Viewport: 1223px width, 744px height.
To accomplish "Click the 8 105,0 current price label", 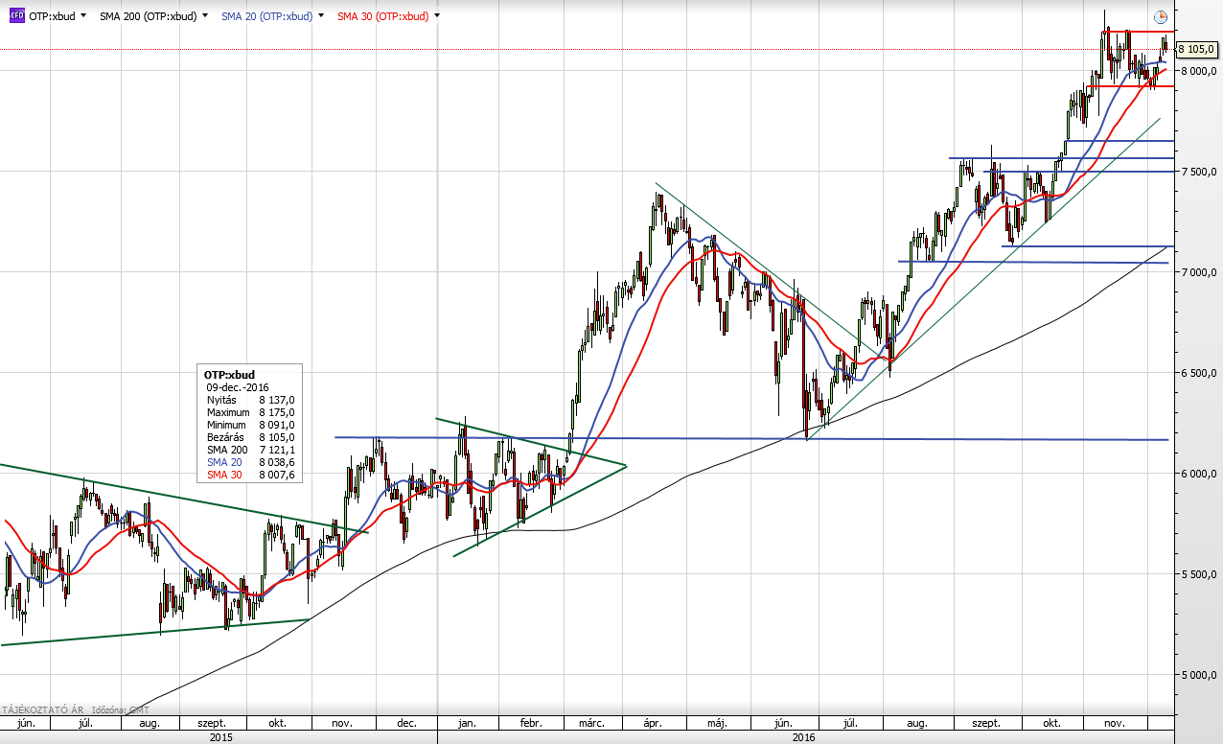I will click(x=1195, y=48).
